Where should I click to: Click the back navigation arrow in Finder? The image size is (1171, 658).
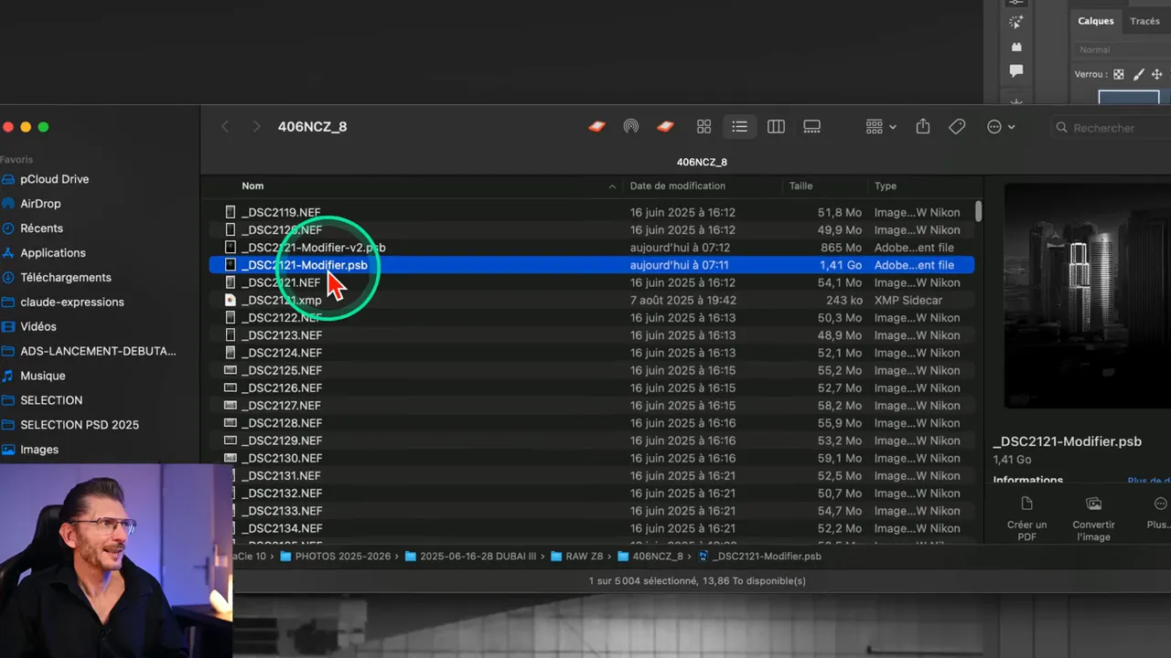(225, 126)
